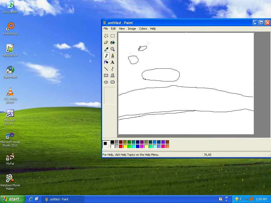271x203 pixels.
Task: Activate the Pick Color eyedropper tool
Action: pos(106,49)
